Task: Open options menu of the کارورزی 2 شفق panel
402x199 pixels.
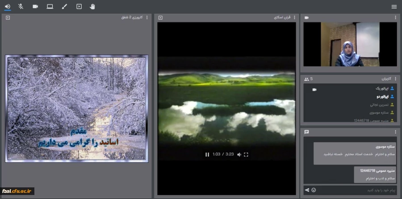Action: click(147, 17)
